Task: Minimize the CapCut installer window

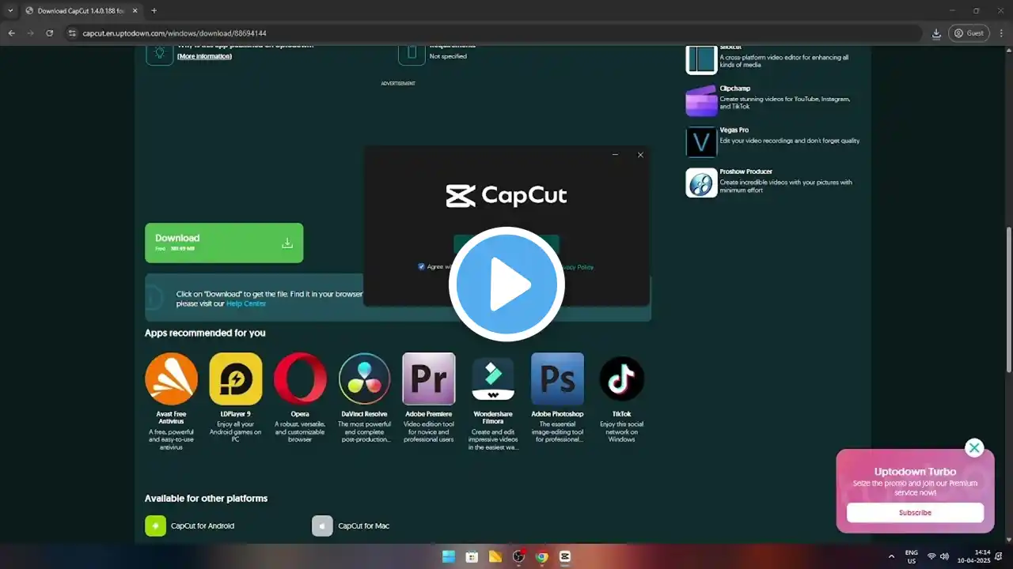Action: 615,155
